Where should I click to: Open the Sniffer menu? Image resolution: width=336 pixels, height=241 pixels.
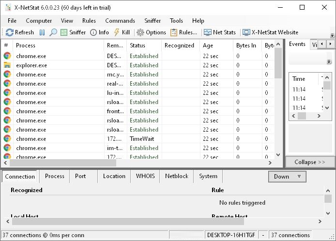pyautogui.click(x=153, y=21)
